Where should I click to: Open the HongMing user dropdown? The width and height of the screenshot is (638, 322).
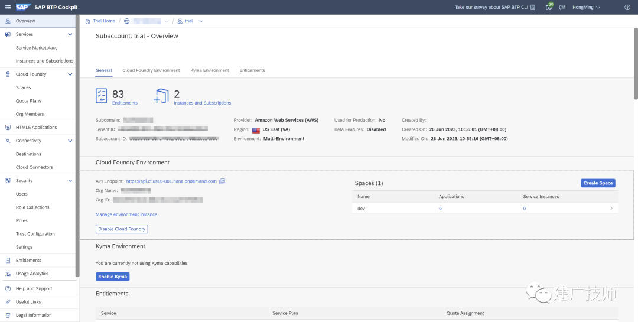[x=587, y=7]
